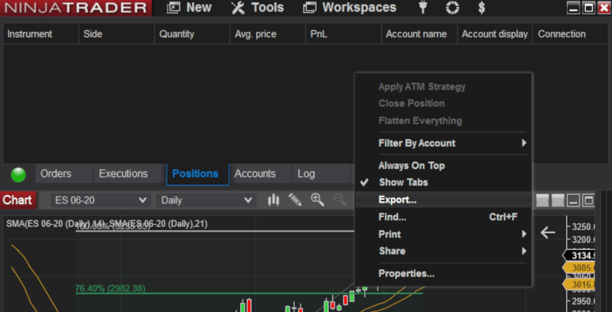612x312 pixels.
Task: Sort by the Quantity column header
Action: [177, 34]
